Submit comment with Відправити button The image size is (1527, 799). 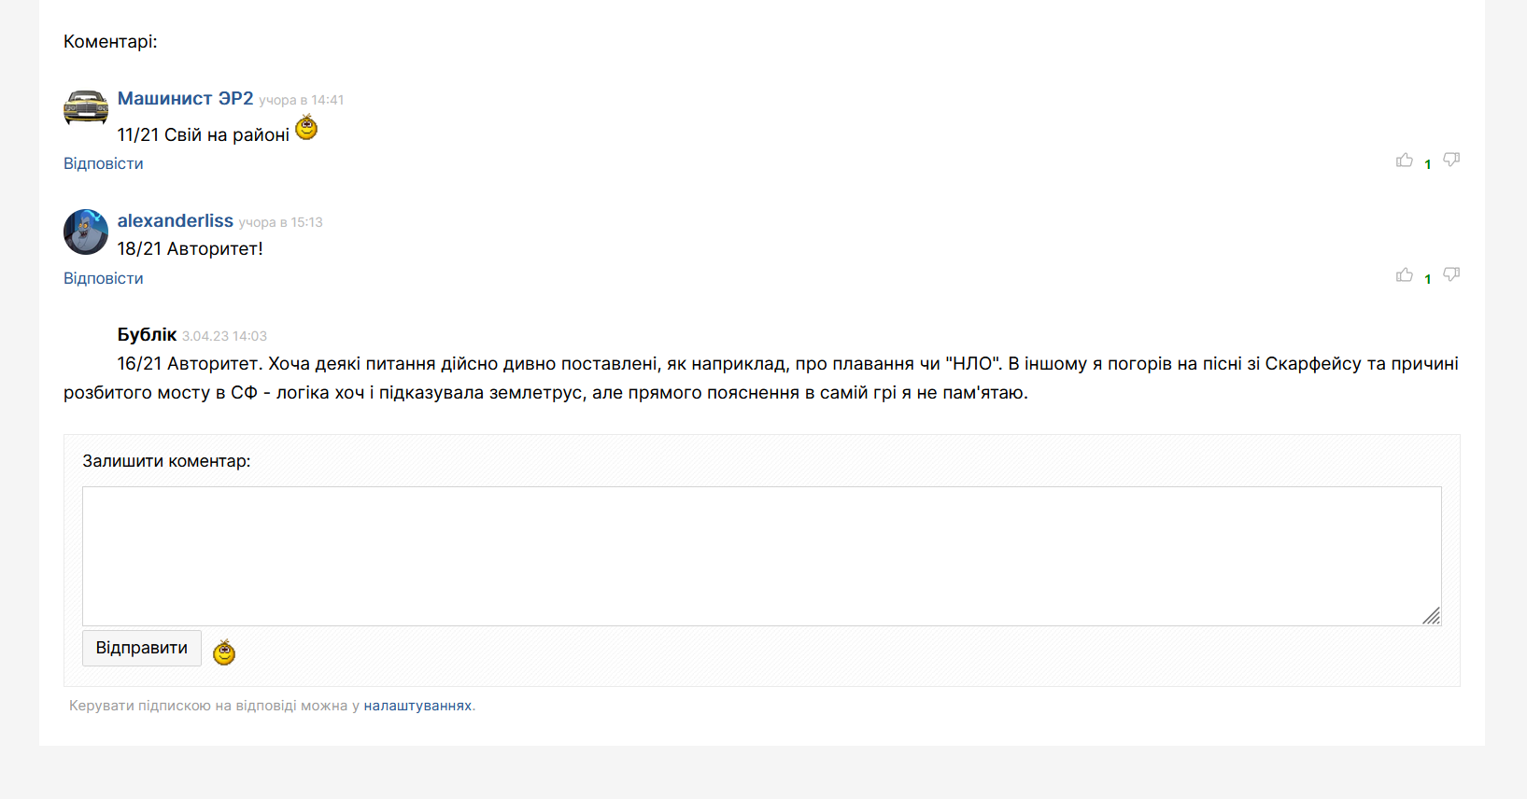click(142, 648)
